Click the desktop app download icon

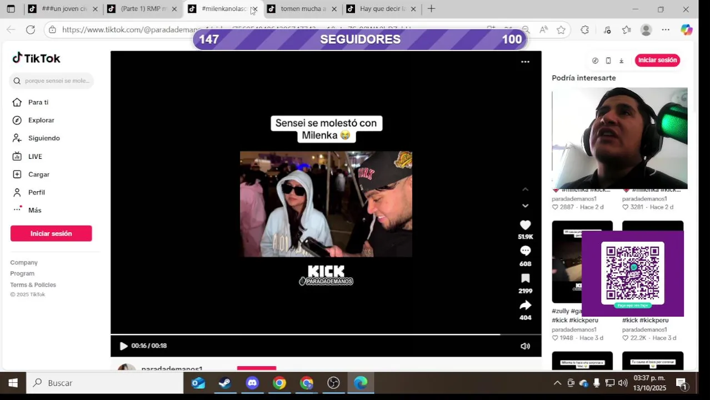click(621, 61)
